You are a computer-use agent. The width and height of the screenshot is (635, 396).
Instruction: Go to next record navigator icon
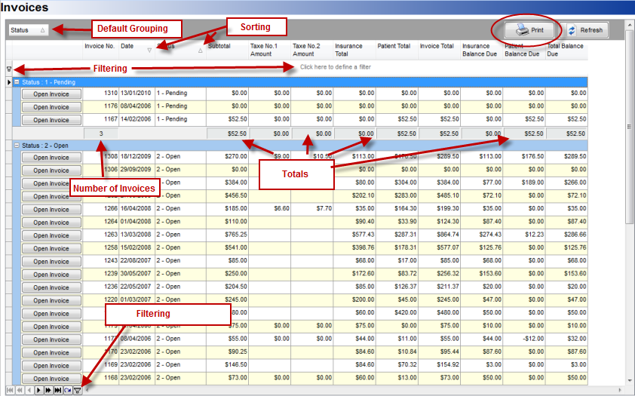[x=39, y=390]
